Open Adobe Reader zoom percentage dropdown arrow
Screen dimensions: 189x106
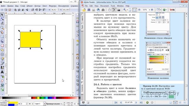[149, 10]
